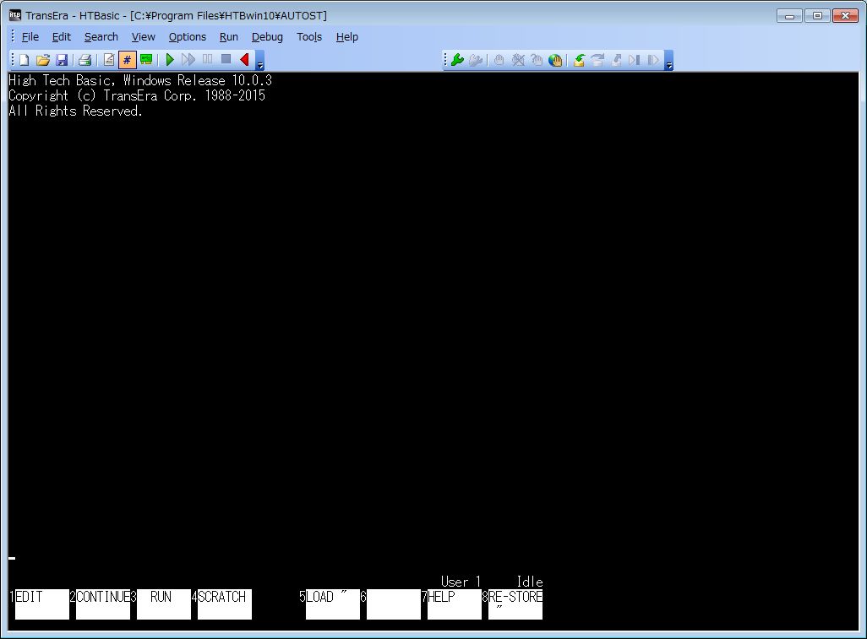Image resolution: width=867 pixels, height=639 pixels.
Task: Click the 'User 1' softkey menu label
Action: point(461,582)
